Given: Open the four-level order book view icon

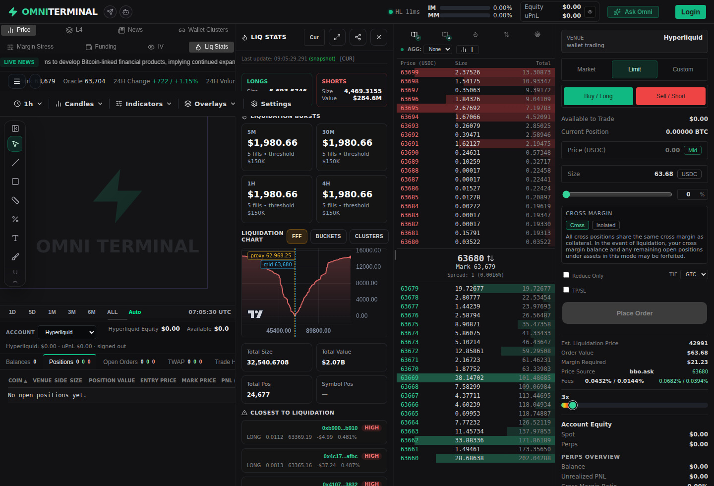Looking at the screenshot, I should (446, 35).
